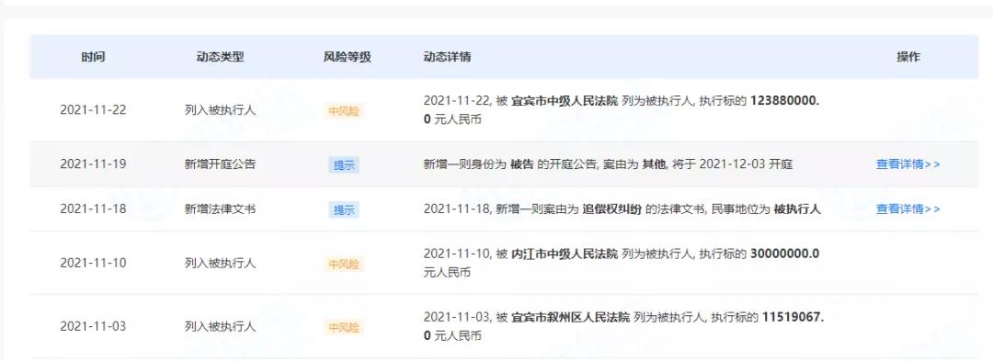Open 查看详情 link for 2021-11-18 row
Viewport: 993px width, 361px height.
coord(907,209)
